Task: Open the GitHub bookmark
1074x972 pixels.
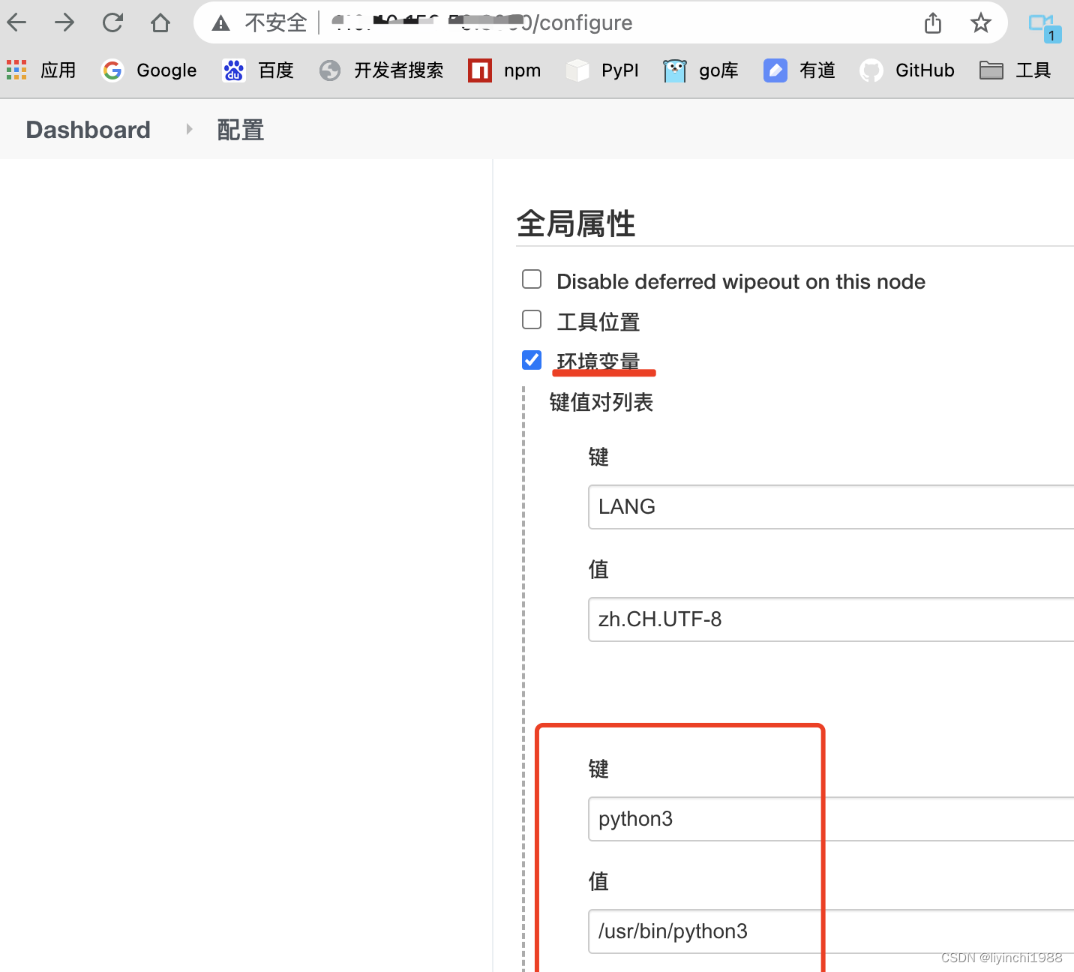Action: [907, 70]
